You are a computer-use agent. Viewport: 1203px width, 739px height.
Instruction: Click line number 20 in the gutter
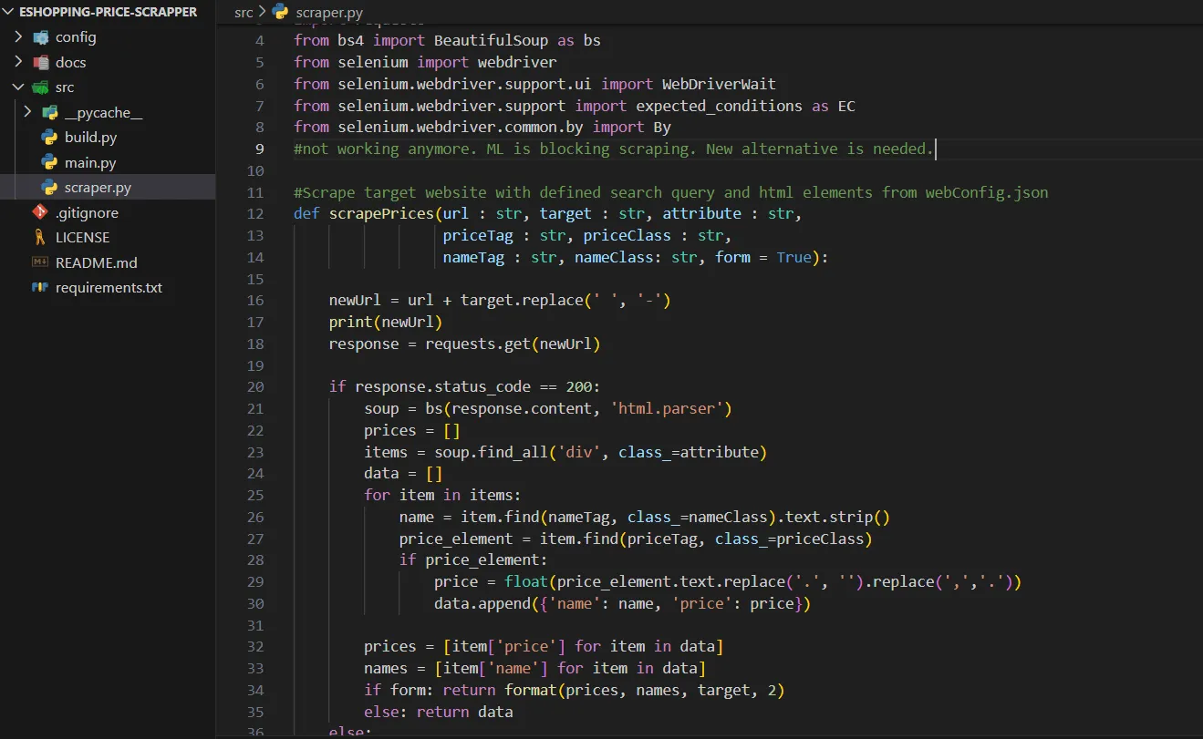[254, 386]
